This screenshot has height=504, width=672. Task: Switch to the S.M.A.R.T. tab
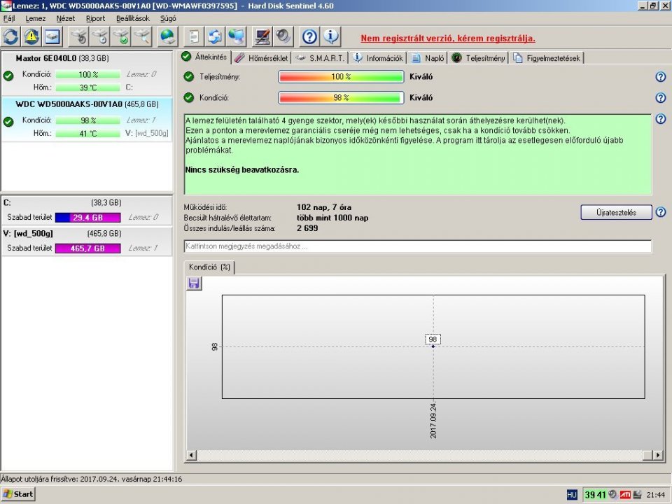[321, 58]
